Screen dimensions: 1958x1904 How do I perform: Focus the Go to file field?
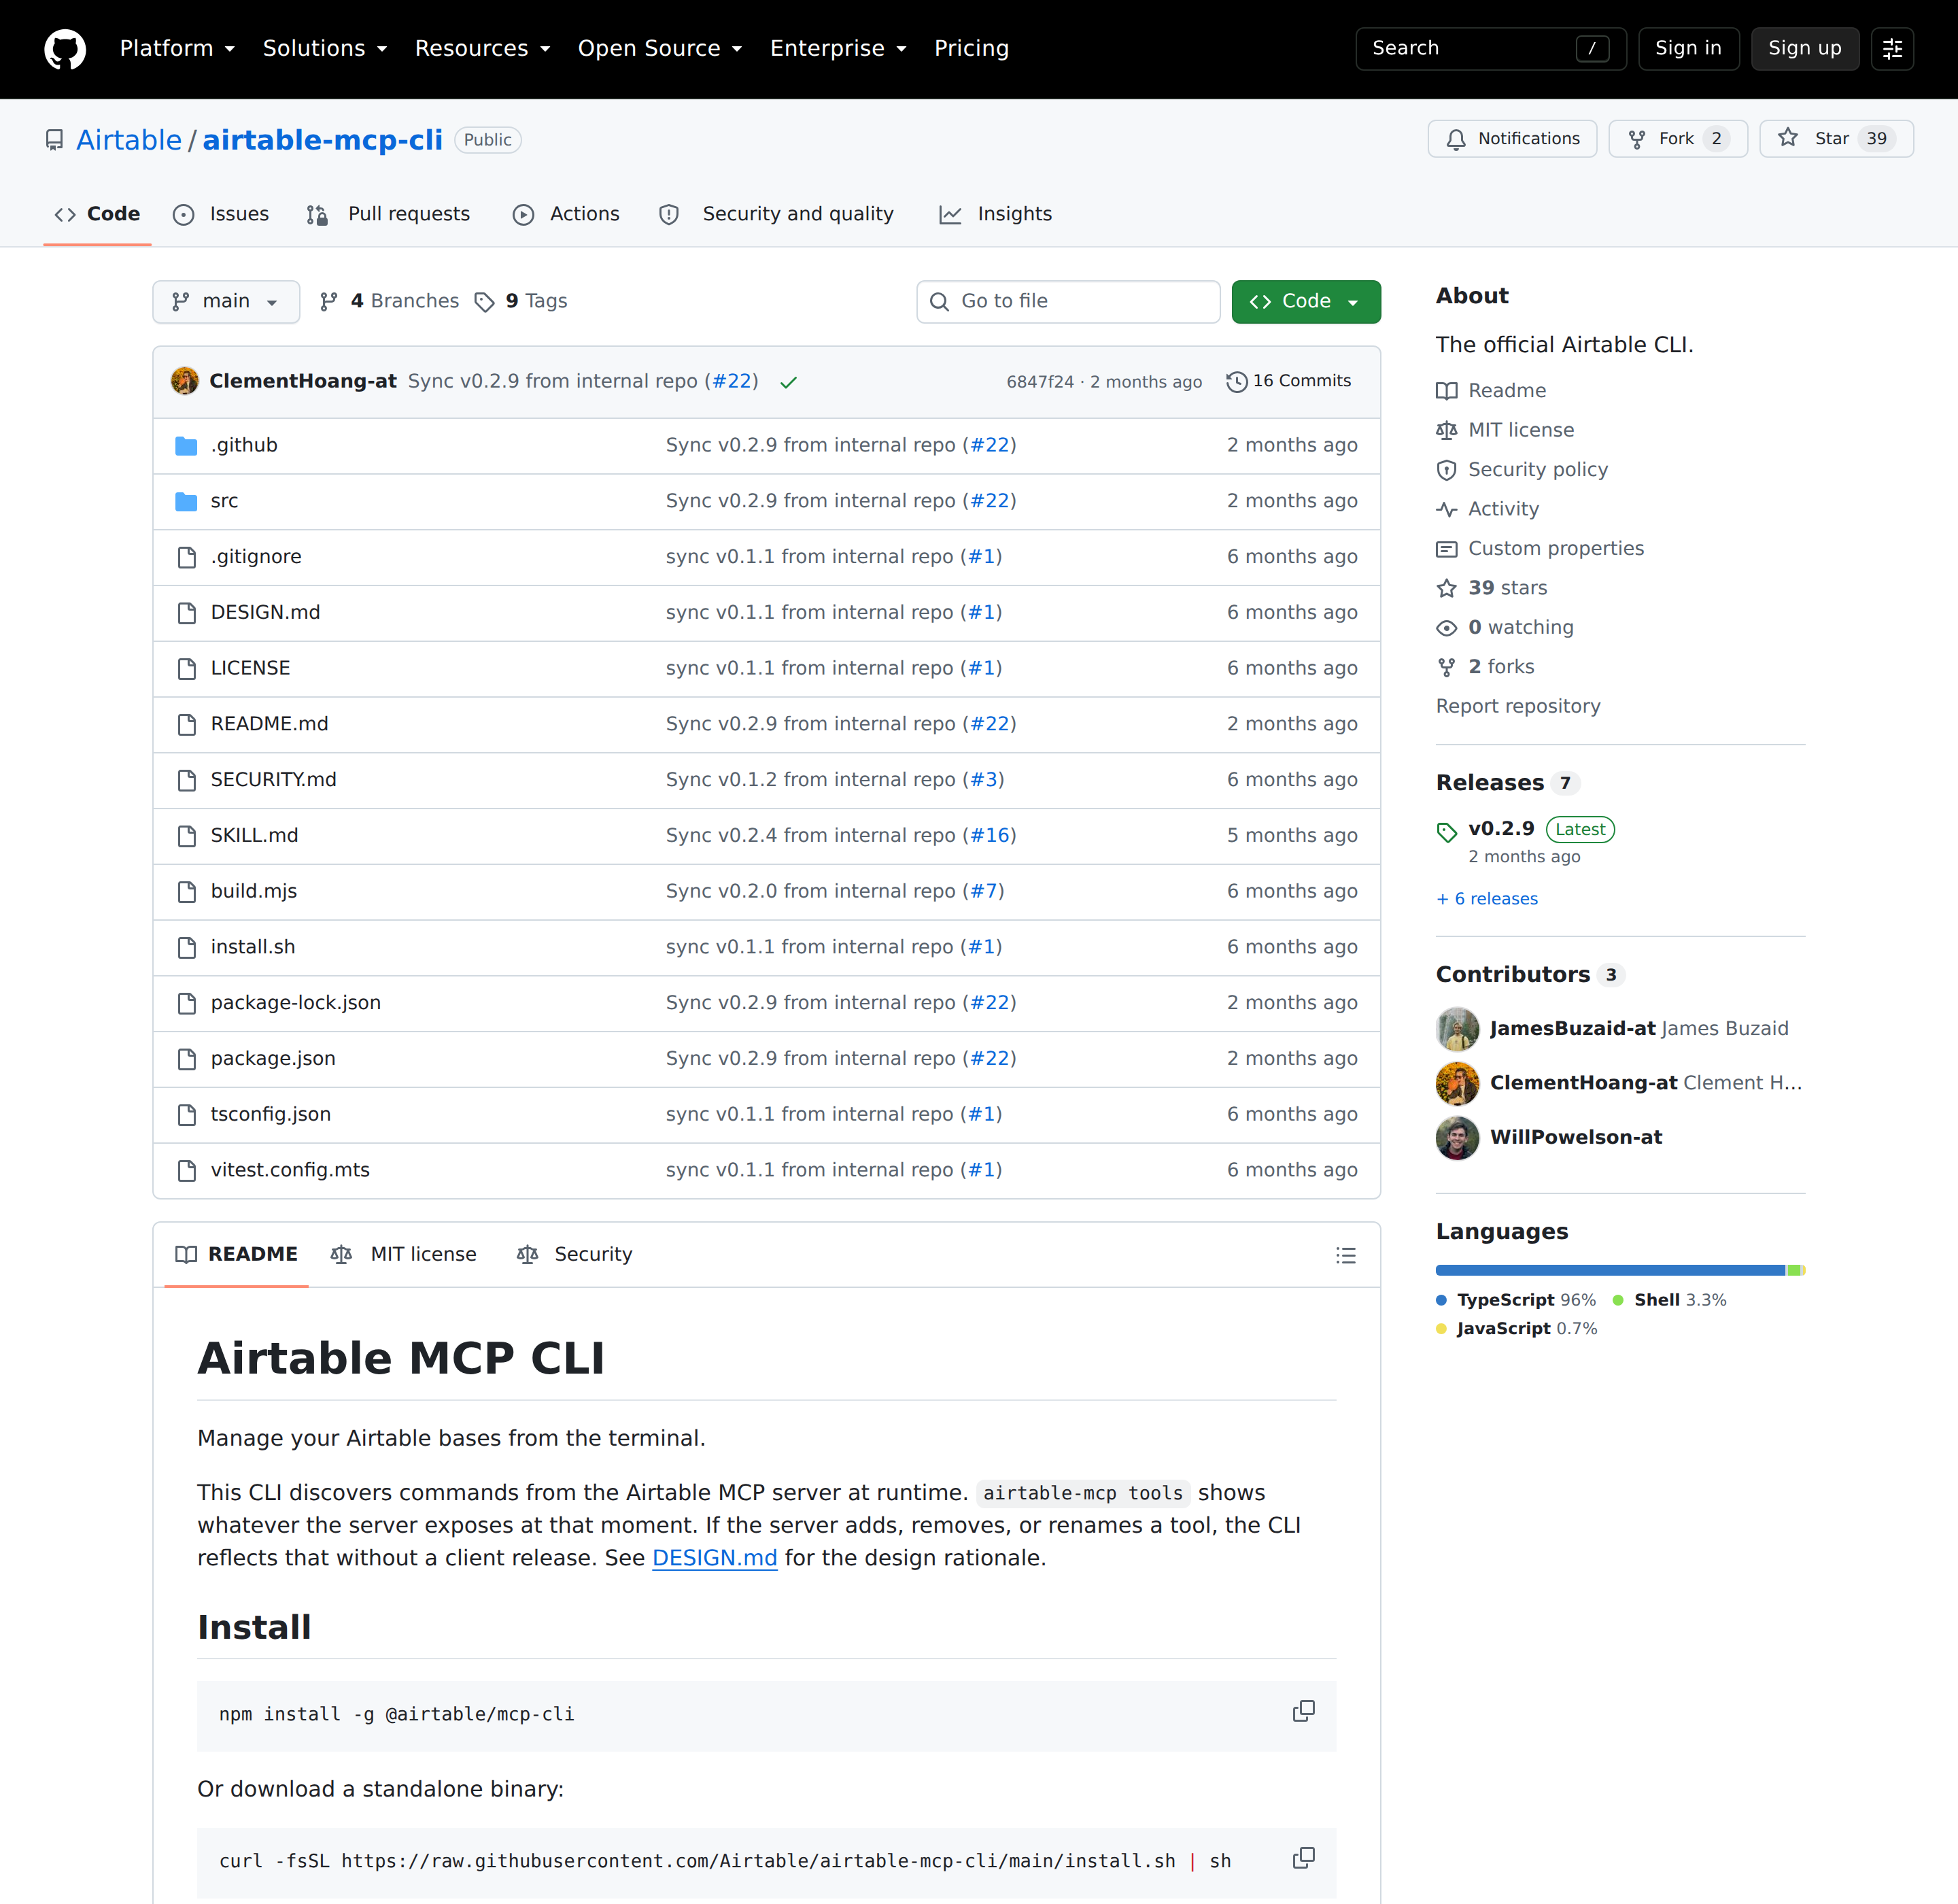tap(1068, 302)
